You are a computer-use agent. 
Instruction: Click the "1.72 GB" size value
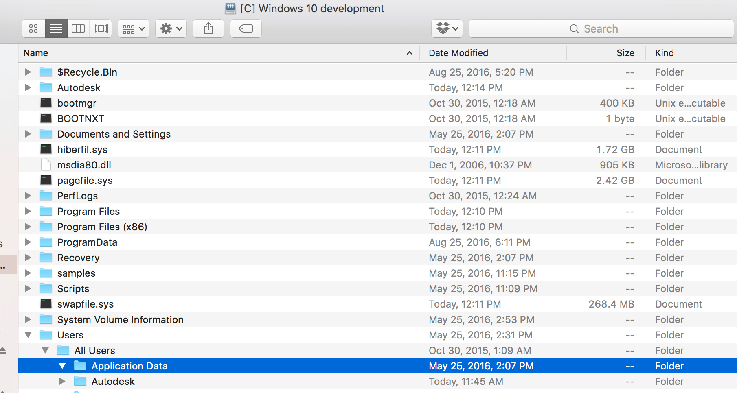tap(615, 149)
